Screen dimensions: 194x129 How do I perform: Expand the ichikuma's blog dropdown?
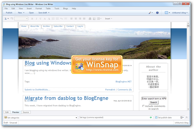pyautogui.click(x=188, y=13)
